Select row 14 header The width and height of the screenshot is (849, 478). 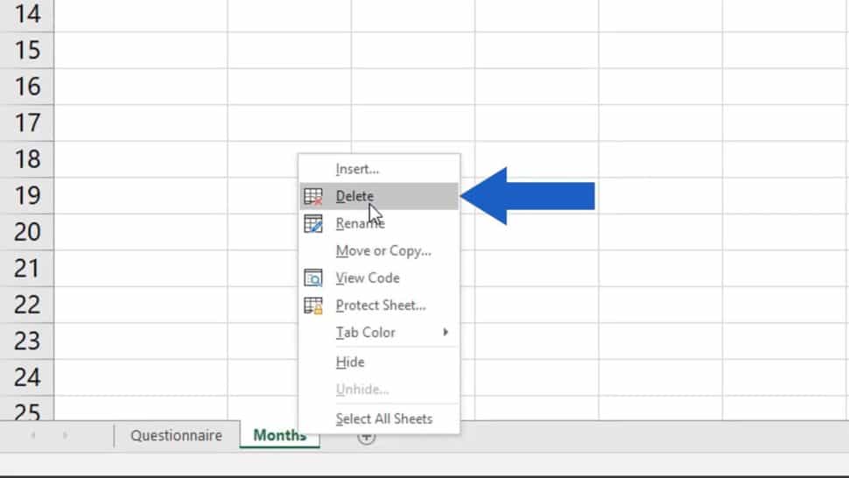point(27,14)
